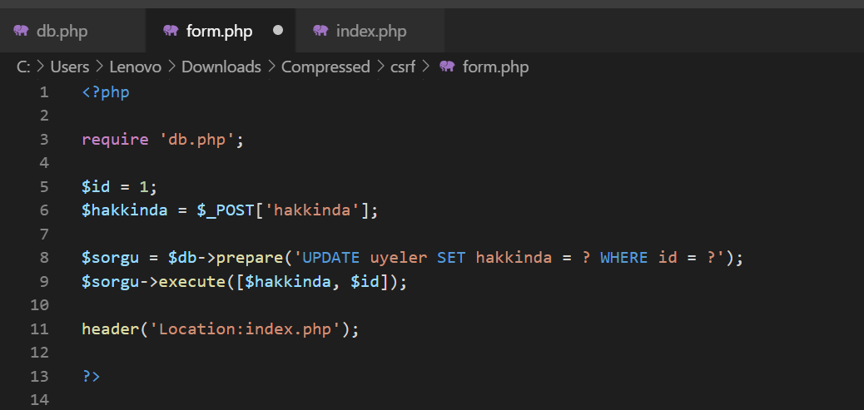Click the require keyword on line 3
864x410 pixels.
115,140
